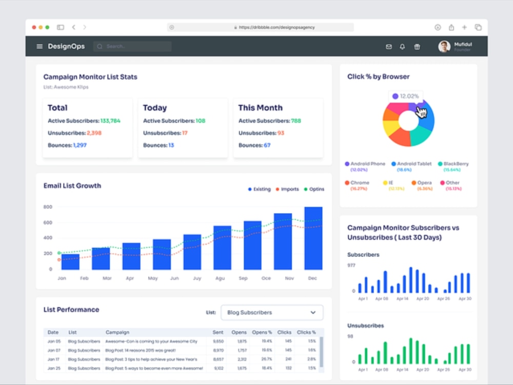
Task: Click the List: Awesome Klips subtitle
Action: tap(66, 87)
